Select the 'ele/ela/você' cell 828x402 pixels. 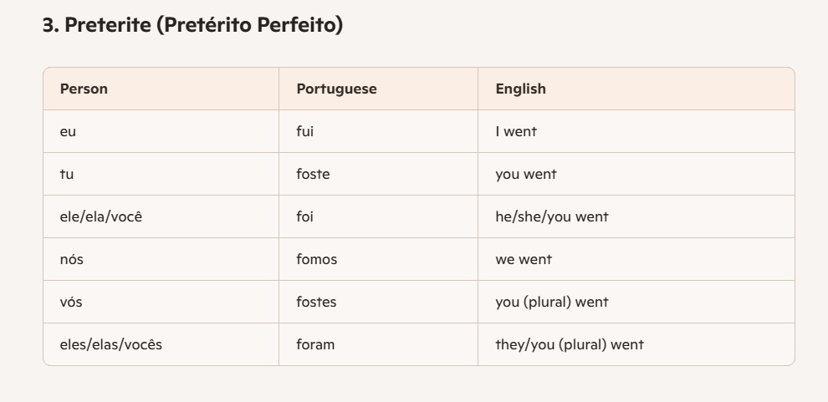(95, 216)
